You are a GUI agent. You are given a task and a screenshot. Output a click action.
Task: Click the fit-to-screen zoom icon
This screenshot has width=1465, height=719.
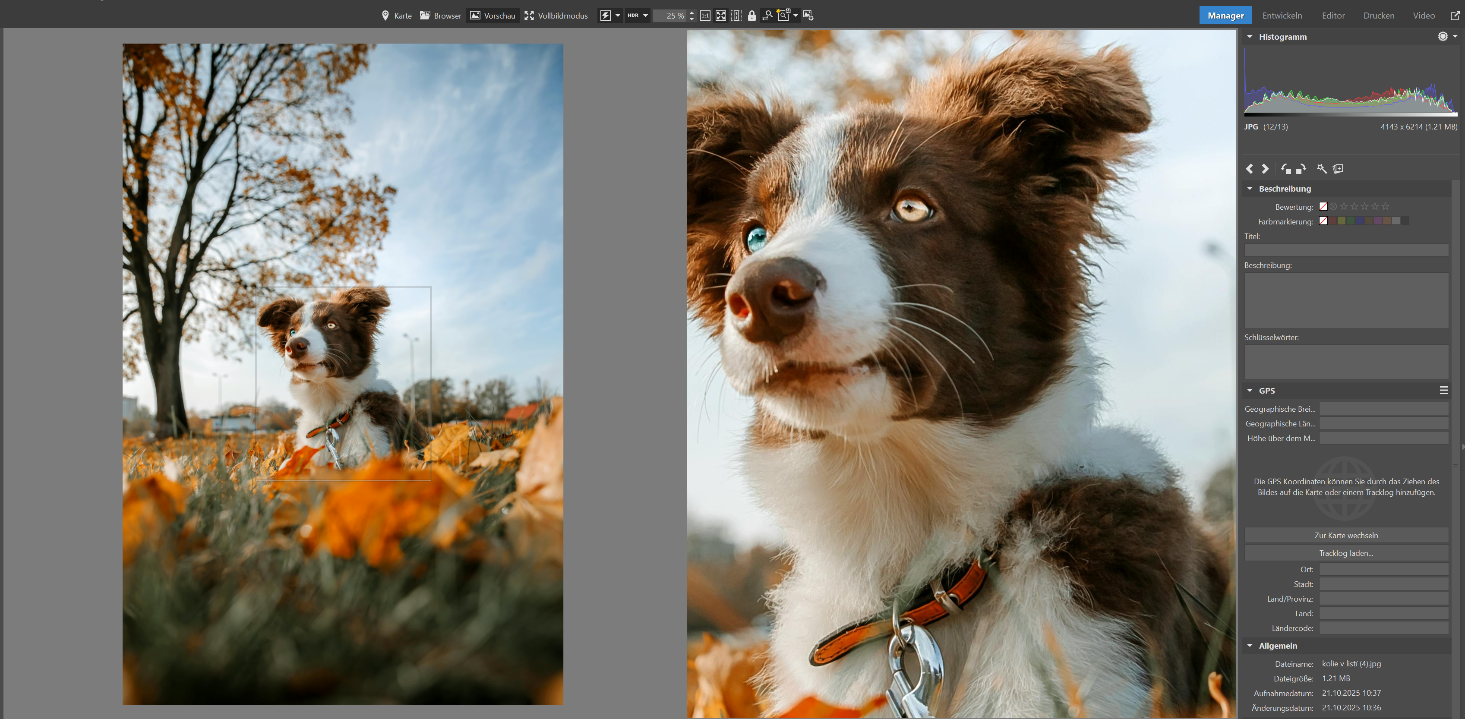(x=720, y=16)
